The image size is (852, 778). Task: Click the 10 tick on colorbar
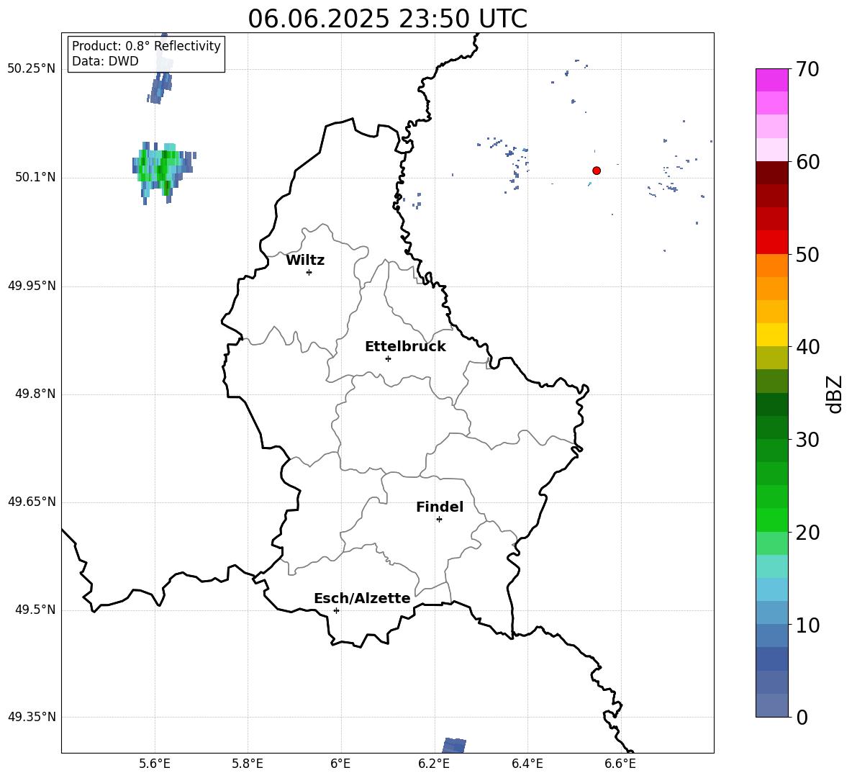(807, 625)
